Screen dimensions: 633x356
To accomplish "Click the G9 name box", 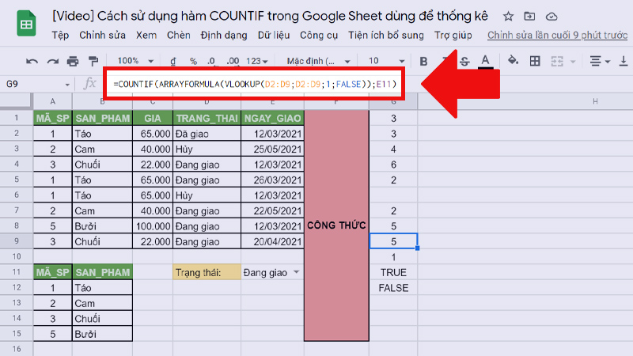I will tap(36, 84).
